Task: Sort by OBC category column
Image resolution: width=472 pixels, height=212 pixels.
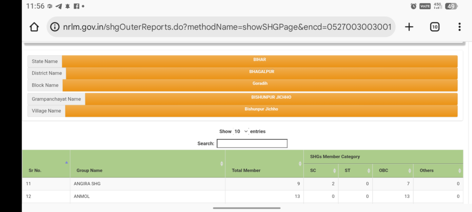Action: [x=393, y=171]
